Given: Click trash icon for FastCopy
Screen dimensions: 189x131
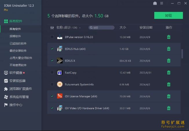Looking at the screenshot, I should click(x=169, y=72).
